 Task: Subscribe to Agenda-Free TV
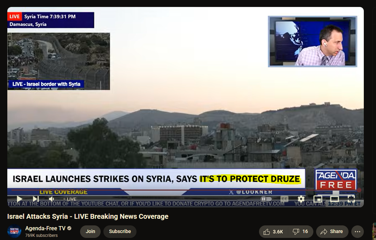[120, 231]
